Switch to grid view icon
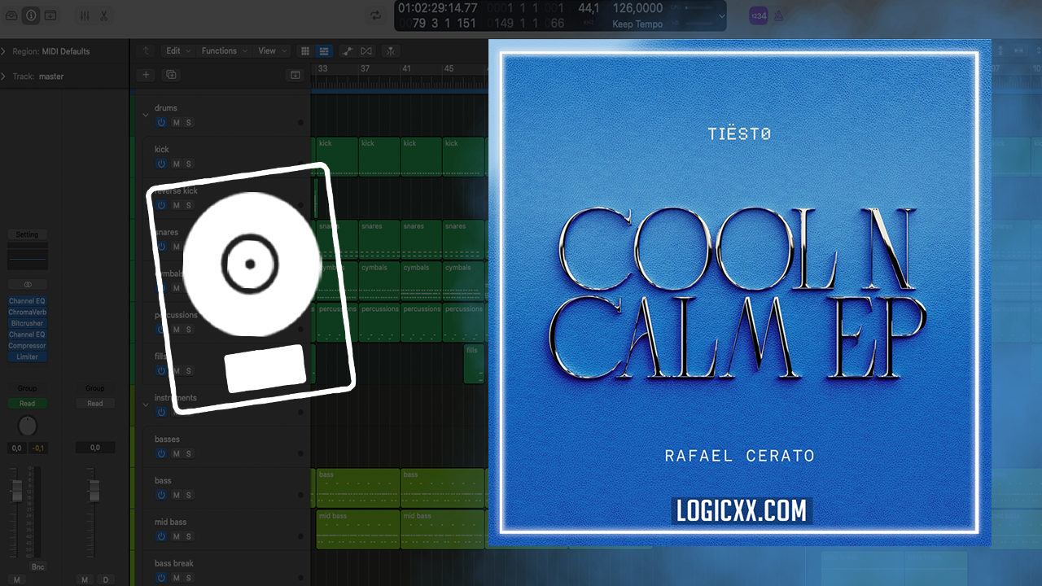 (305, 50)
